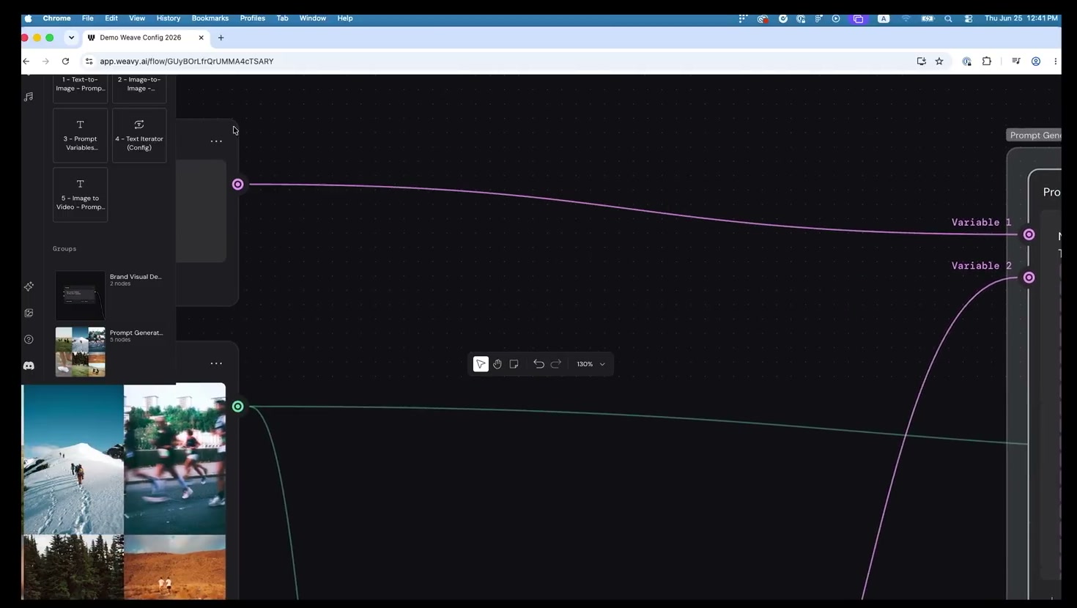Click the Variable 1 label
The width and height of the screenshot is (1077, 608).
click(x=981, y=222)
